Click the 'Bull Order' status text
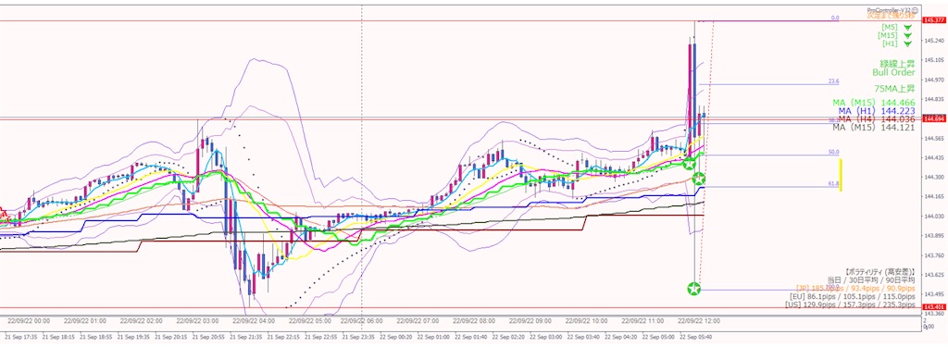The height and width of the screenshot is (347, 948). point(893,72)
